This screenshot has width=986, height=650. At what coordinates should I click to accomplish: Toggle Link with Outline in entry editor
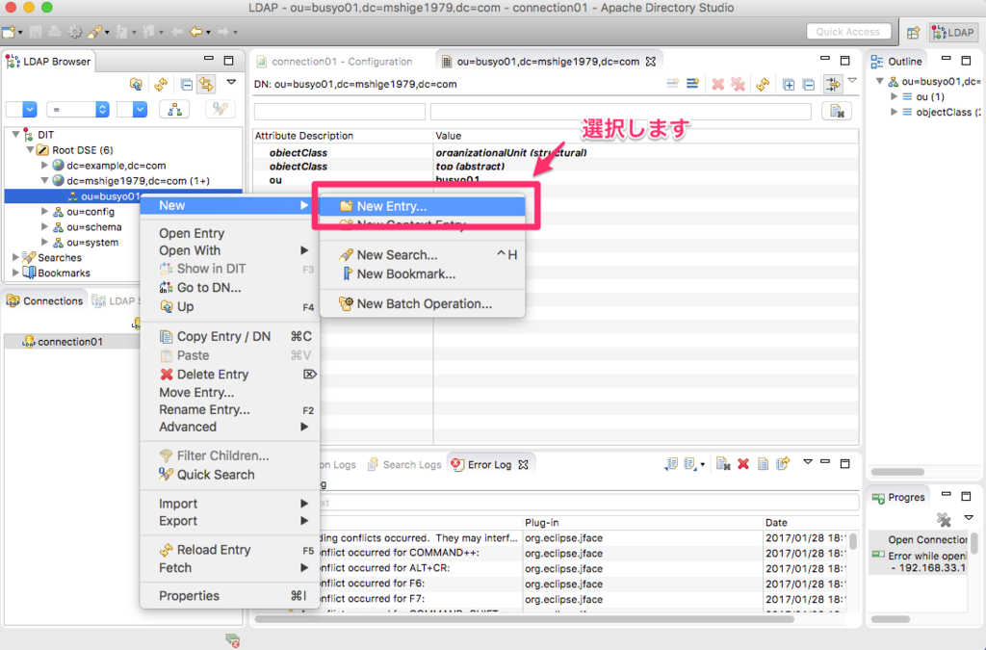833,84
